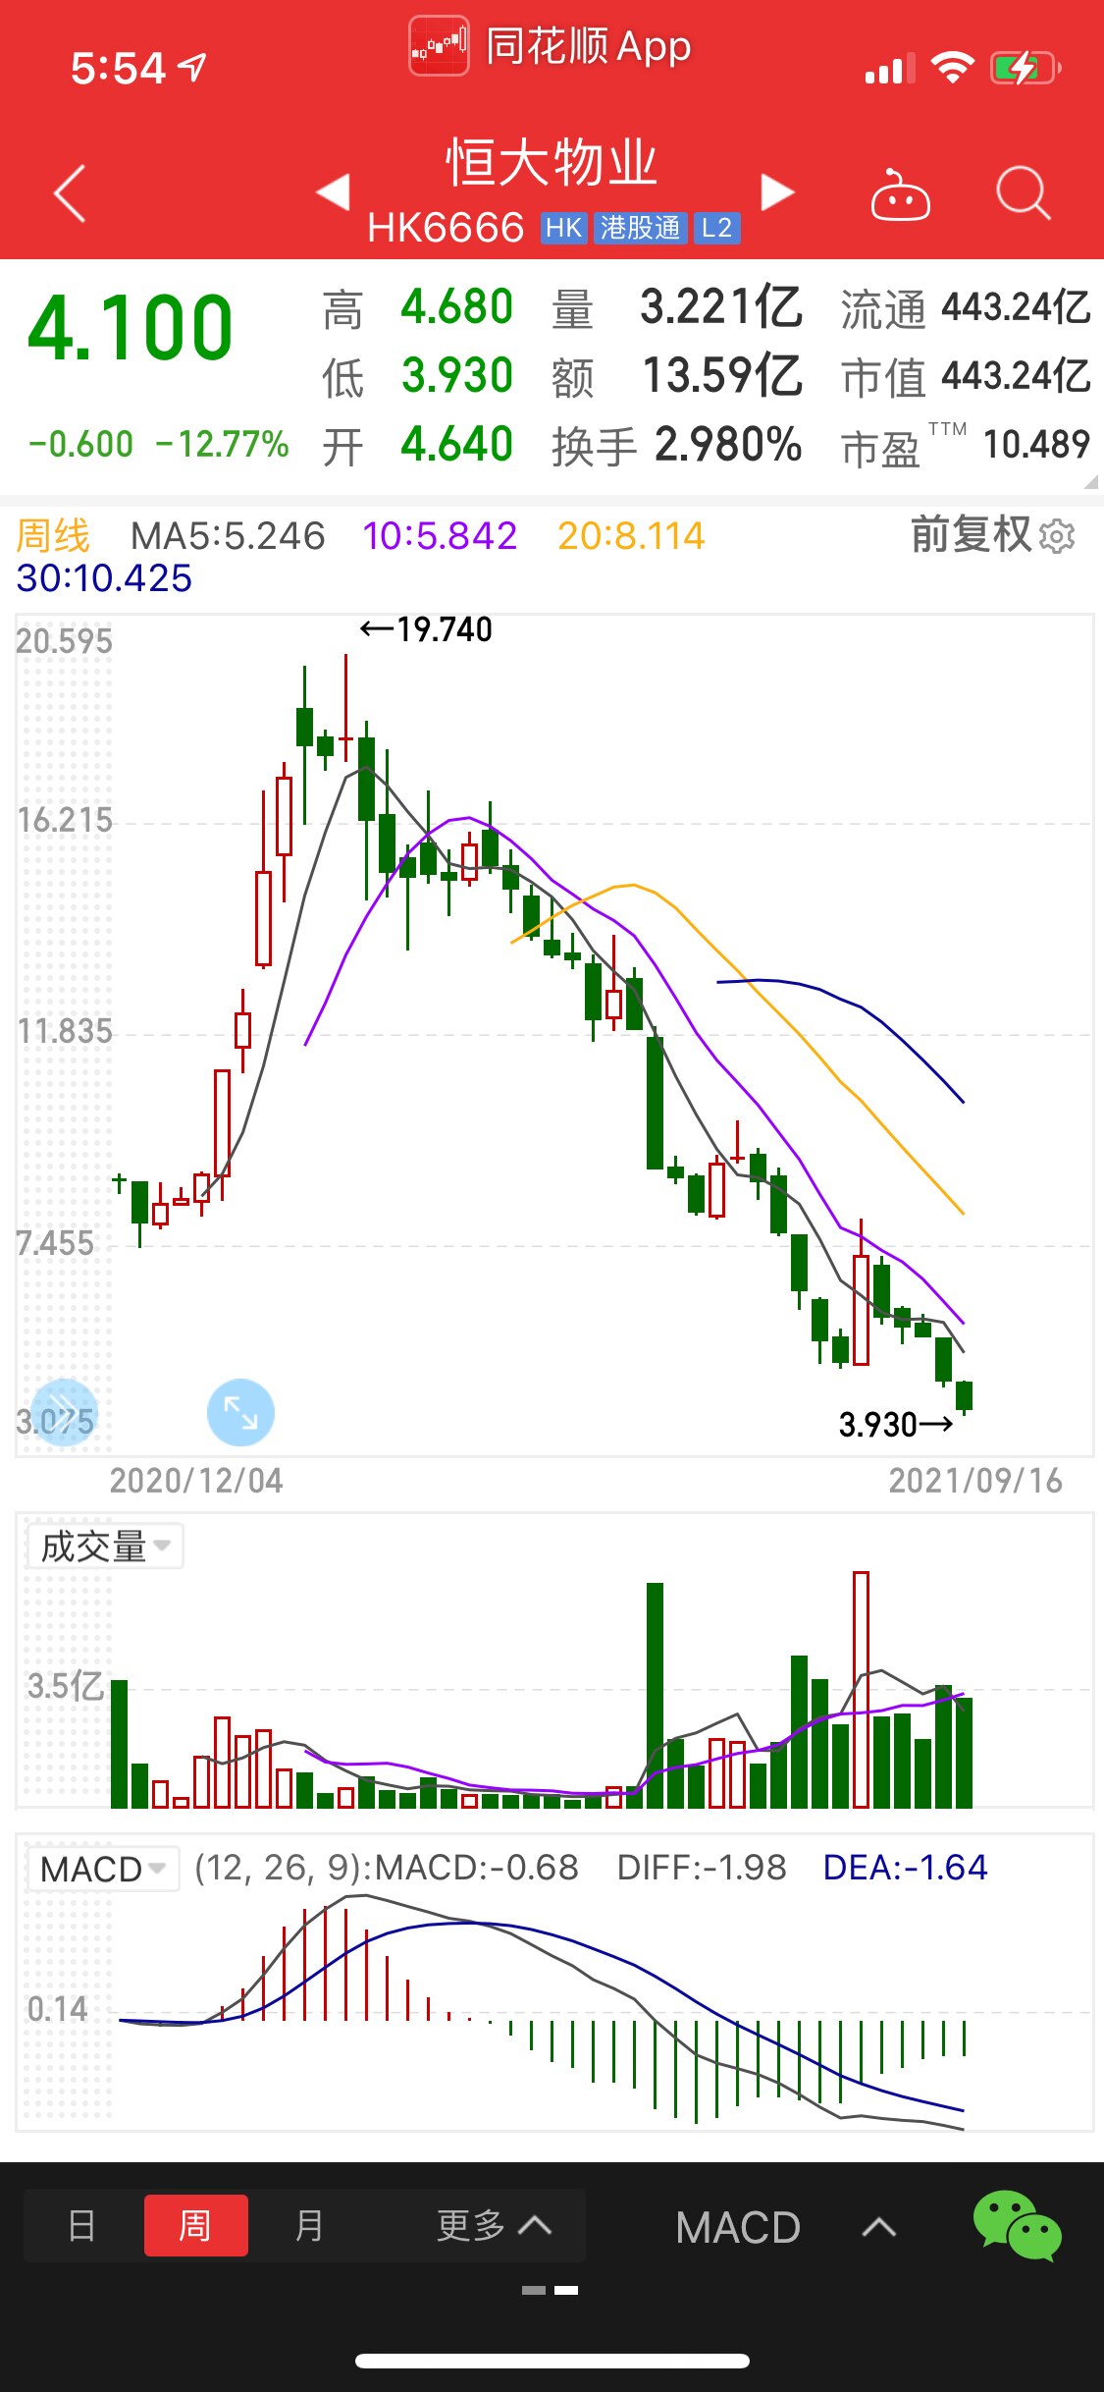Tap the blue 30:10.425 moving average value
Viewport: 1104px width, 2392px height.
click(x=104, y=578)
